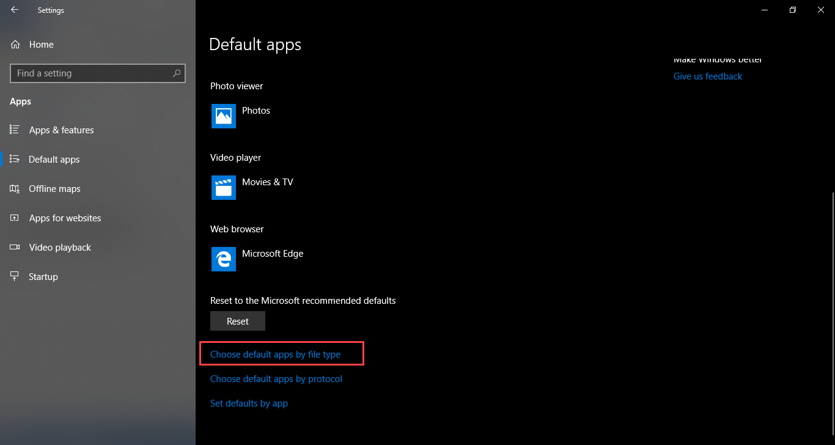Open Startup settings from the sidebar
The width and height of the screenshot is (835, 445).
(43, 276)
